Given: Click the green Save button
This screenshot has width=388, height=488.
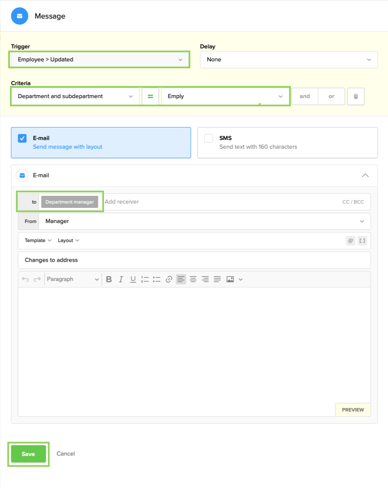Looking at the screenshot, I should coord(28,454).
